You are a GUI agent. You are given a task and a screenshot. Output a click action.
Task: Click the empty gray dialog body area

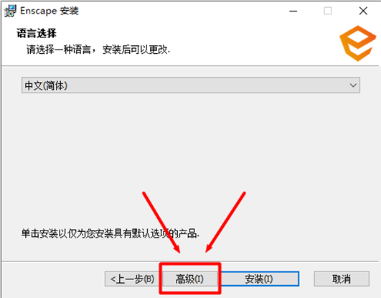tap(189, 146)
